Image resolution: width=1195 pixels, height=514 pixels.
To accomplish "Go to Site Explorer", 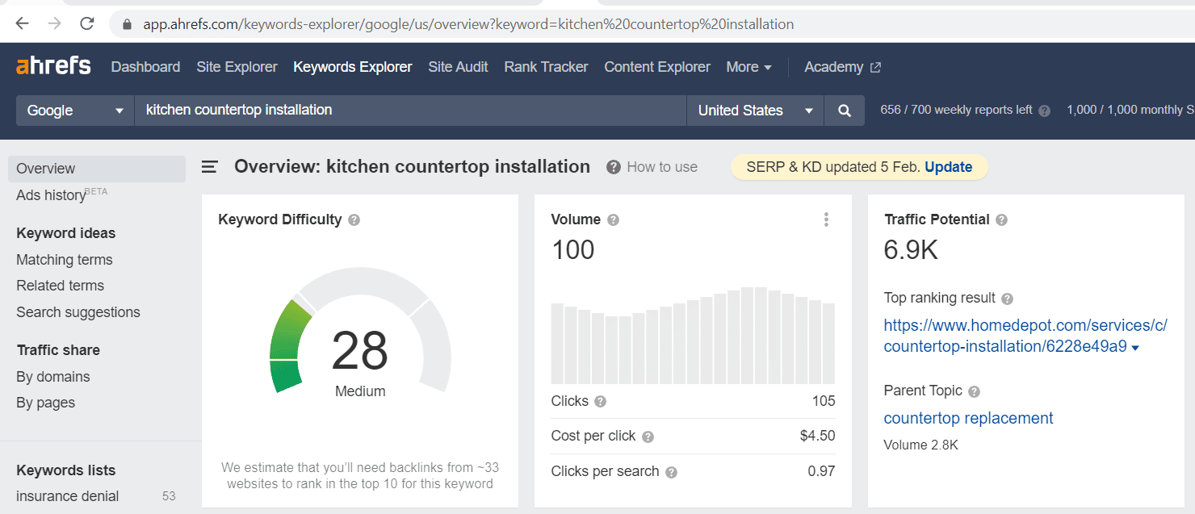I will 237,67.
